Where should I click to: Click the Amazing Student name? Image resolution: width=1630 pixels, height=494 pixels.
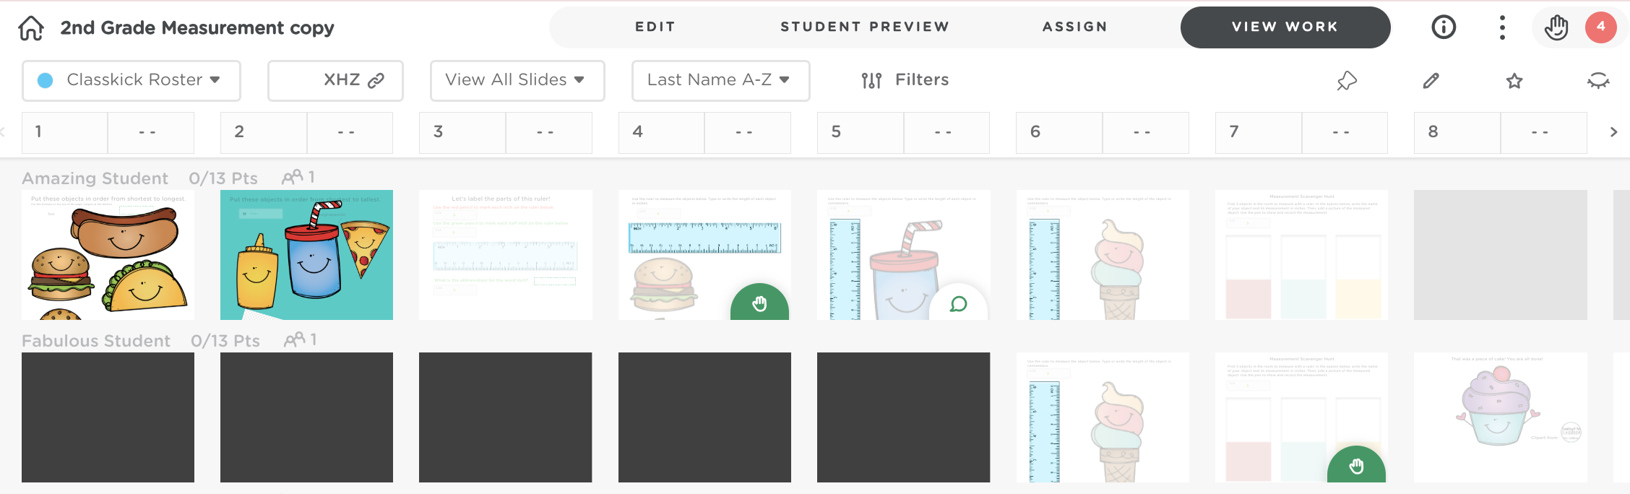95,178
